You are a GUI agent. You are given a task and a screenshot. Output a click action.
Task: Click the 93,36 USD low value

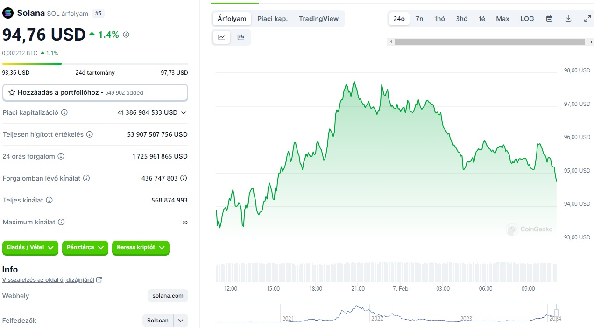coord(16,73)
